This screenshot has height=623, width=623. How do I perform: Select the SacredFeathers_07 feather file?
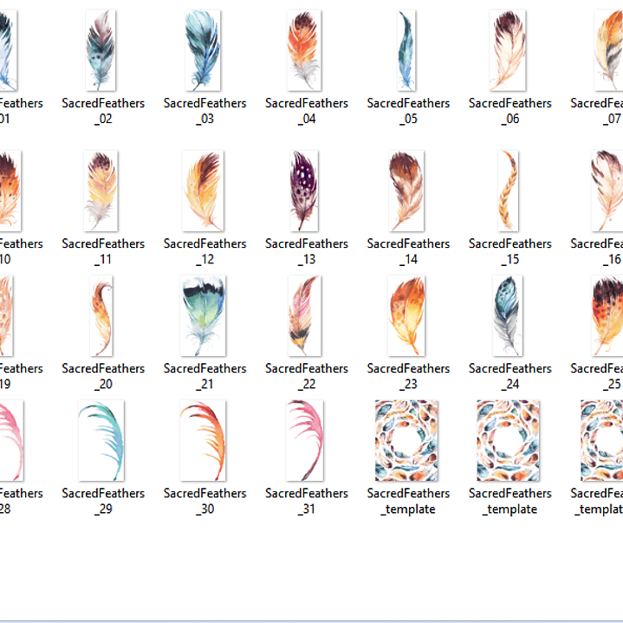[x=609, y=50]
